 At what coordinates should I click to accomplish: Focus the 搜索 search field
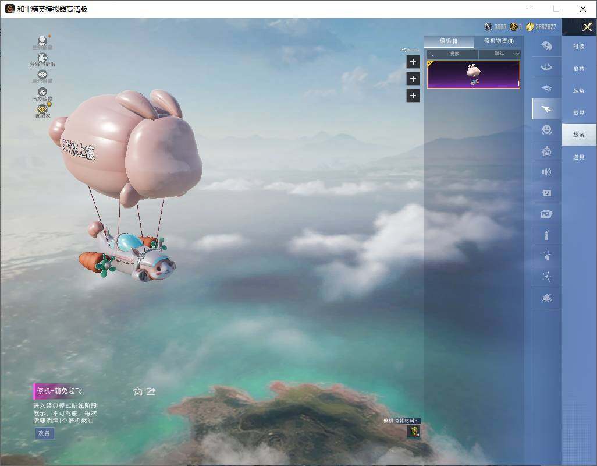pyautogui.click(x=452, y=54)
